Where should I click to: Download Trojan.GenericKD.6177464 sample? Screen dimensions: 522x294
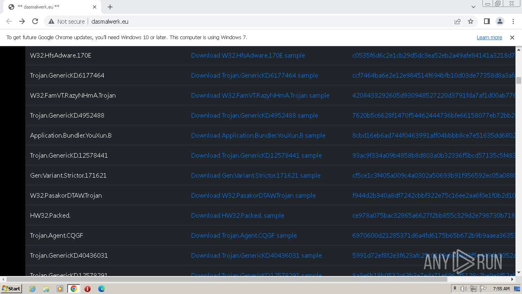[x=254, y=75]
